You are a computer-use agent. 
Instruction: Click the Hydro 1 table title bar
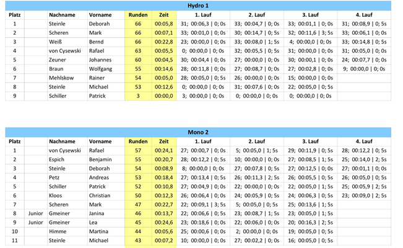pyautogui.click(x=198, y=6)
